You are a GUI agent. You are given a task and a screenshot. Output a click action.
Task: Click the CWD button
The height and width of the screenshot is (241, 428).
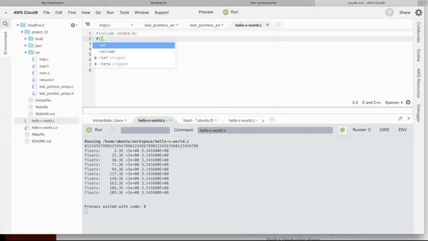click(385, 130)
